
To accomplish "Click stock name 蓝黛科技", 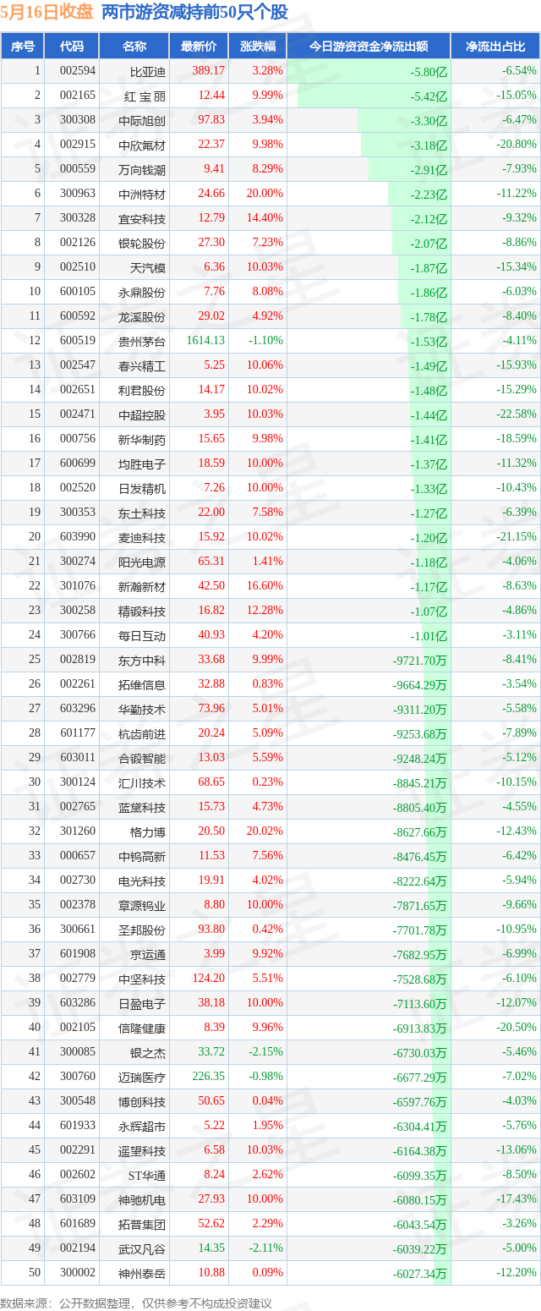I will click(142, 807).
